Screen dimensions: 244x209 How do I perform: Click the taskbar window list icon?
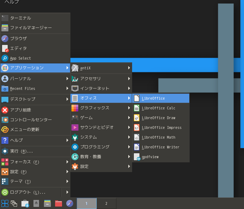click(14, 203)
